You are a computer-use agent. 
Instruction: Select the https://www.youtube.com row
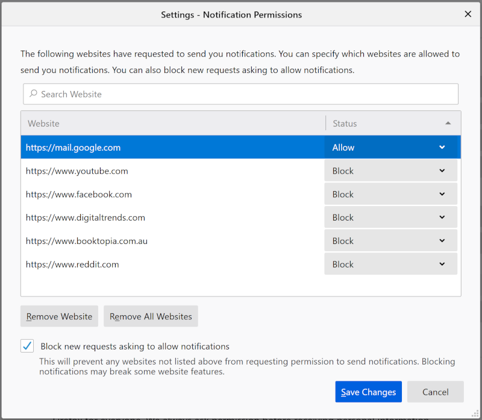tap(77, 171)
